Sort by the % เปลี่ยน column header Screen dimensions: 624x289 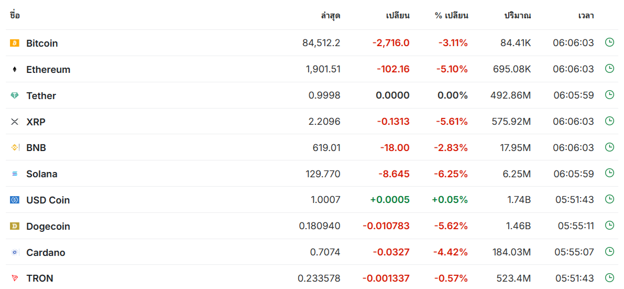click(451, 16)
